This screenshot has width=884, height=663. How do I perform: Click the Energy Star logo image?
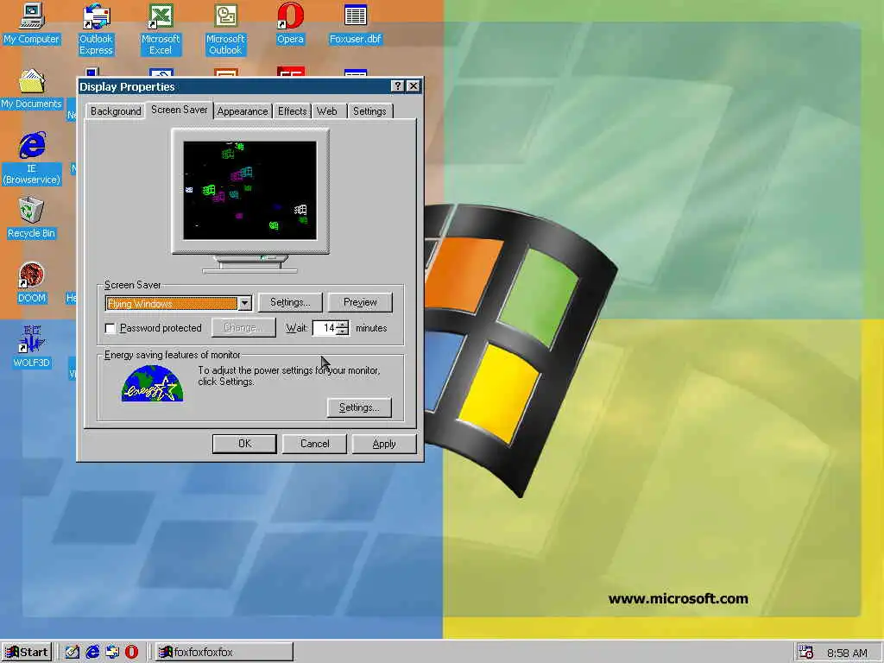pos(152,383)
